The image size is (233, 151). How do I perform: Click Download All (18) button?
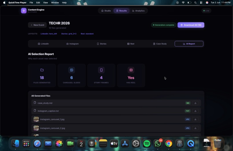click(191, 25)
